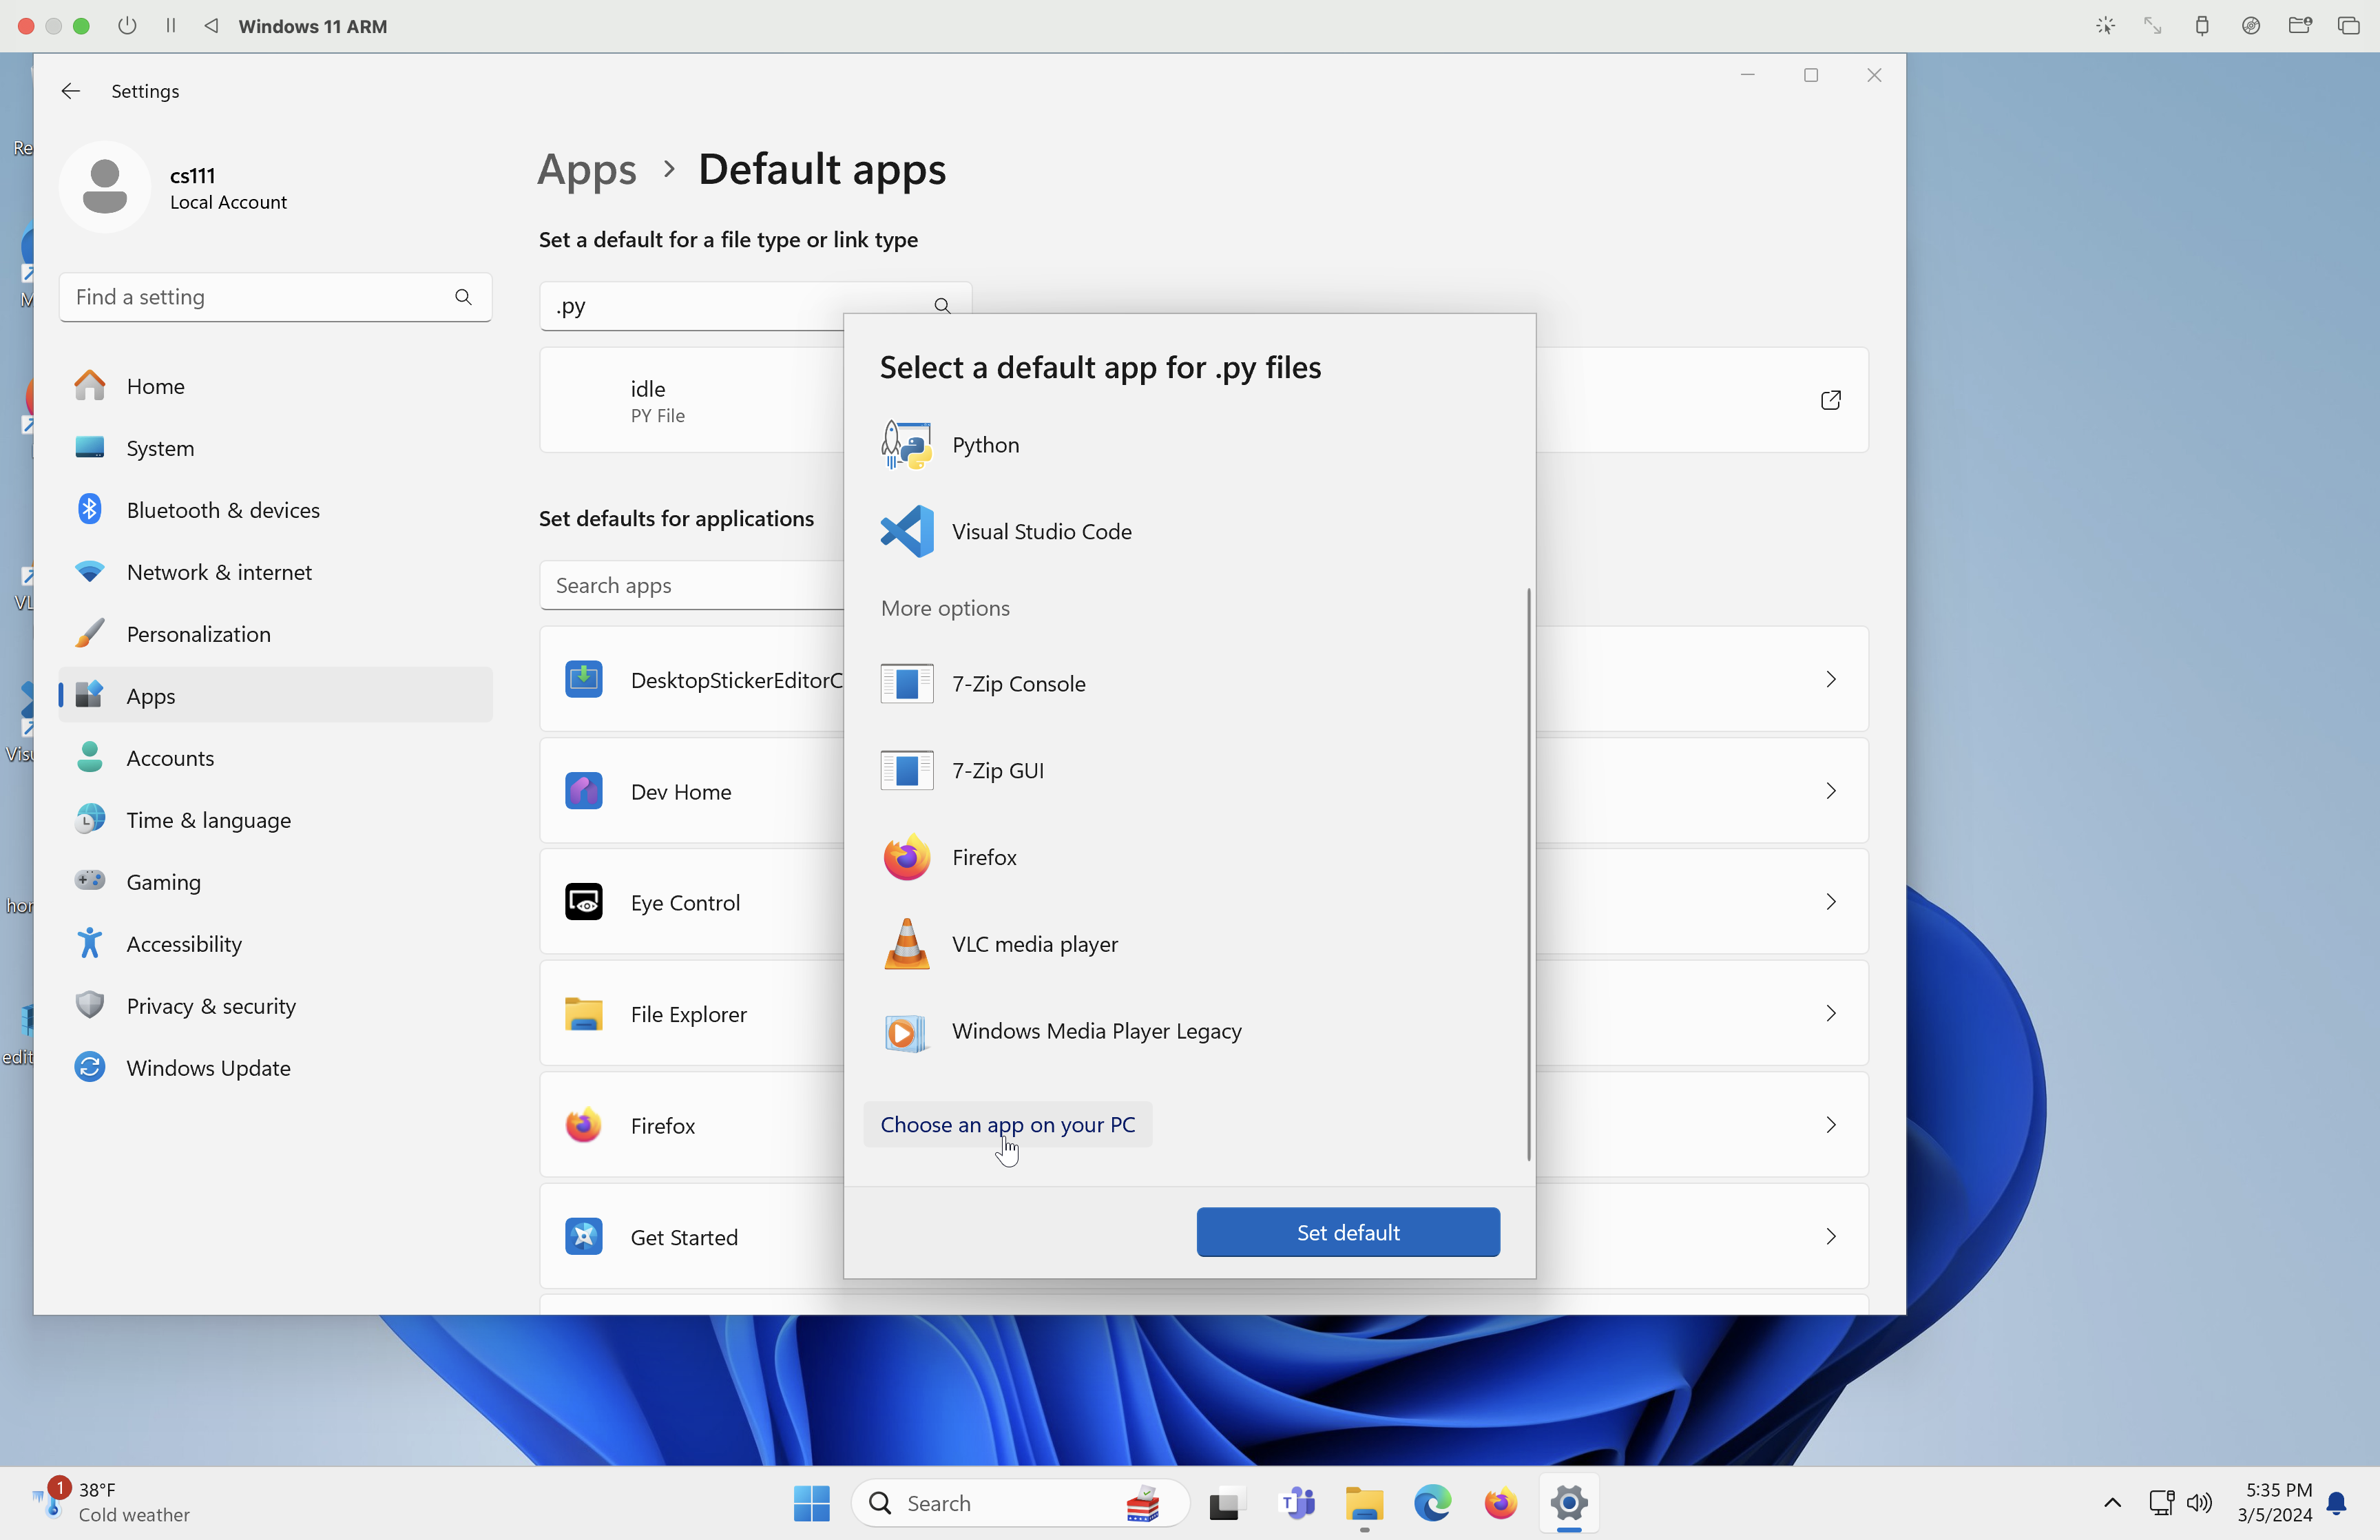Viewport: 2380px width, 1540px height.
Task: Open Privacy & security settings
Action: pos(276,1006)
